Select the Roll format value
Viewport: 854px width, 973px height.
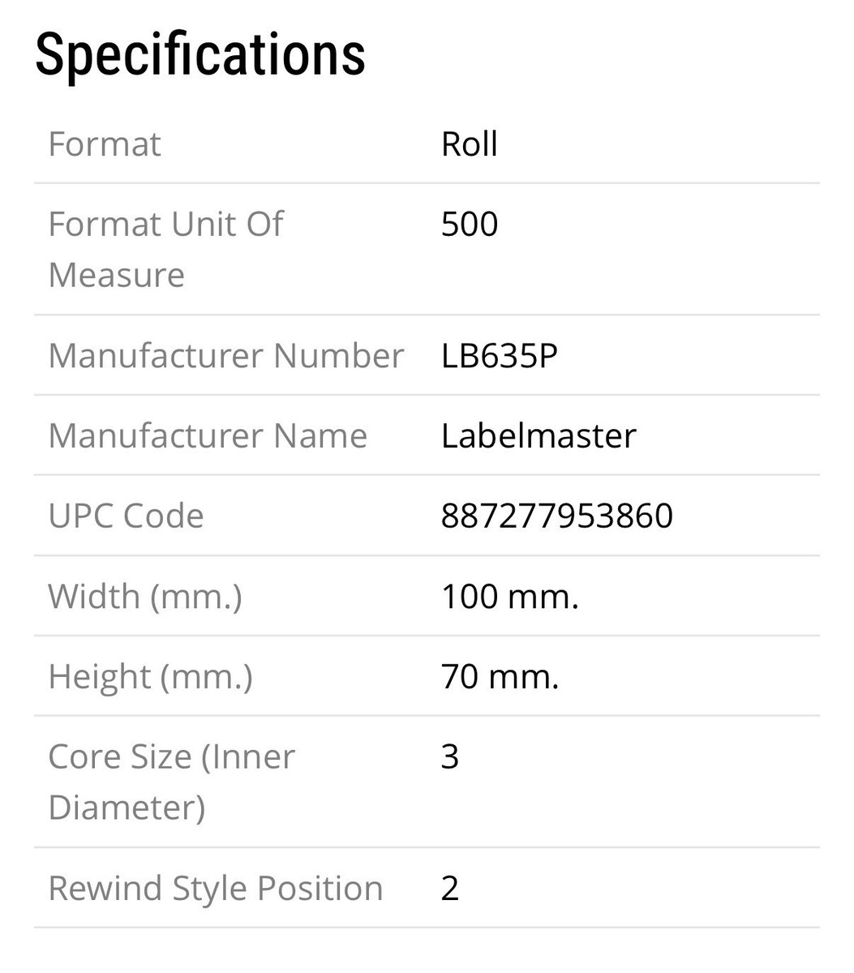[x=469, y=144]
